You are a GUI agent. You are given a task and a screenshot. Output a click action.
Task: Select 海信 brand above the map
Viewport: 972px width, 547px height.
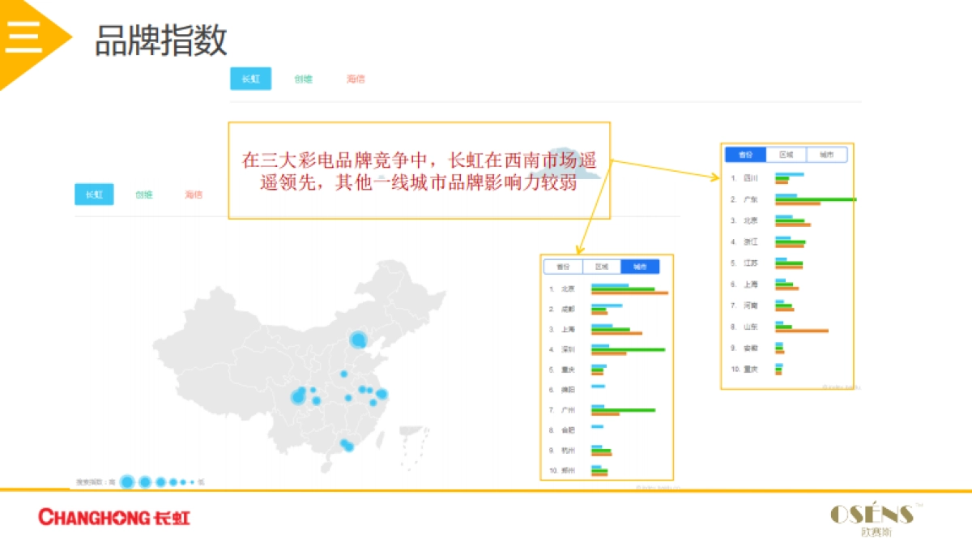coord(193,194)
